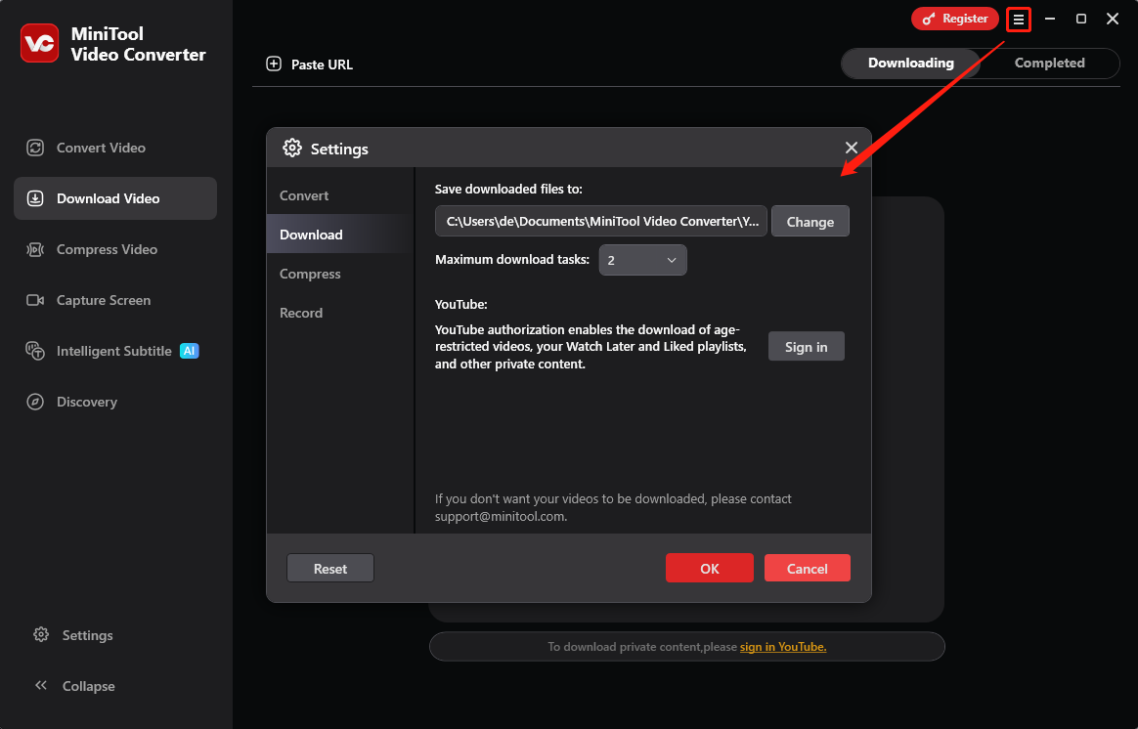
Task: Switch to the Completed tab
Action: 1049,64
